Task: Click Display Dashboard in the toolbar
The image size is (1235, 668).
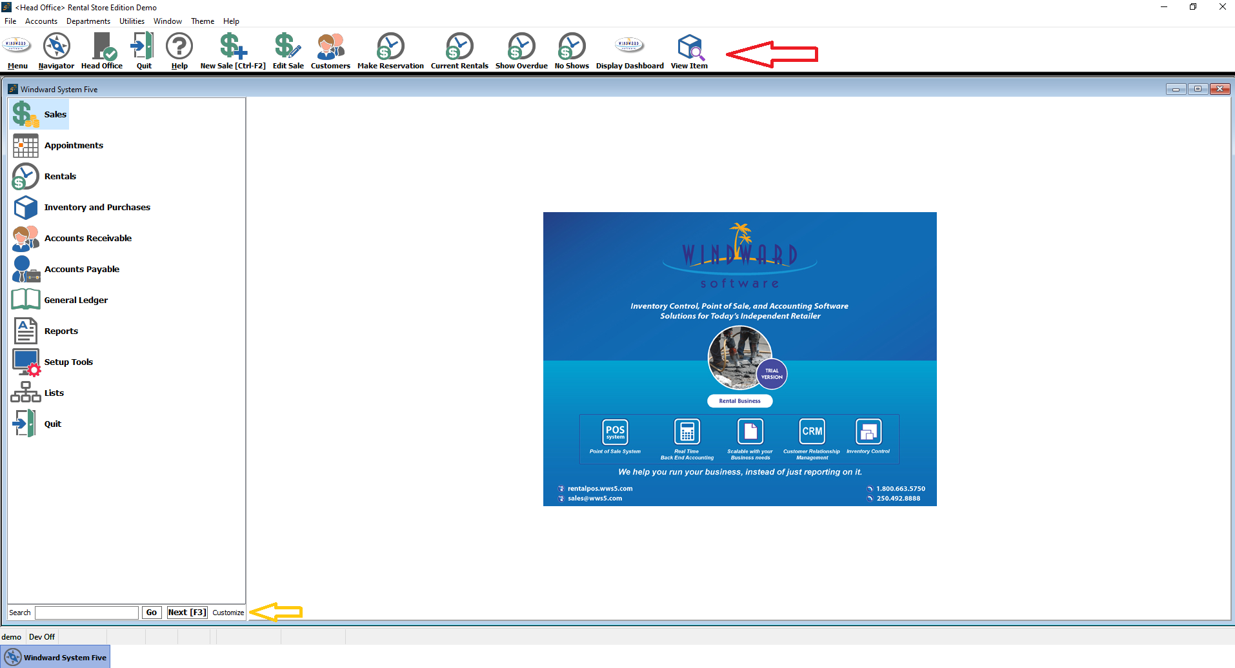Action: coord(630,51)
